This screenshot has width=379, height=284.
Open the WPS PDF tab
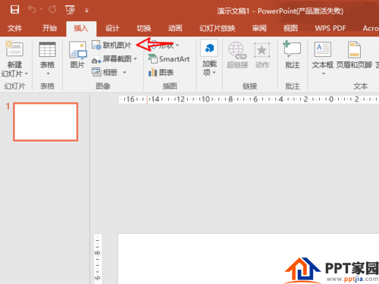[330, 28]
